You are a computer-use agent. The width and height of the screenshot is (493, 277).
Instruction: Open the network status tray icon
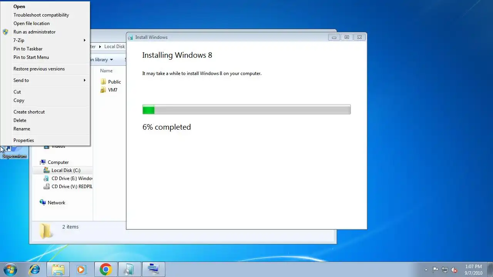(x=445, y=270)
